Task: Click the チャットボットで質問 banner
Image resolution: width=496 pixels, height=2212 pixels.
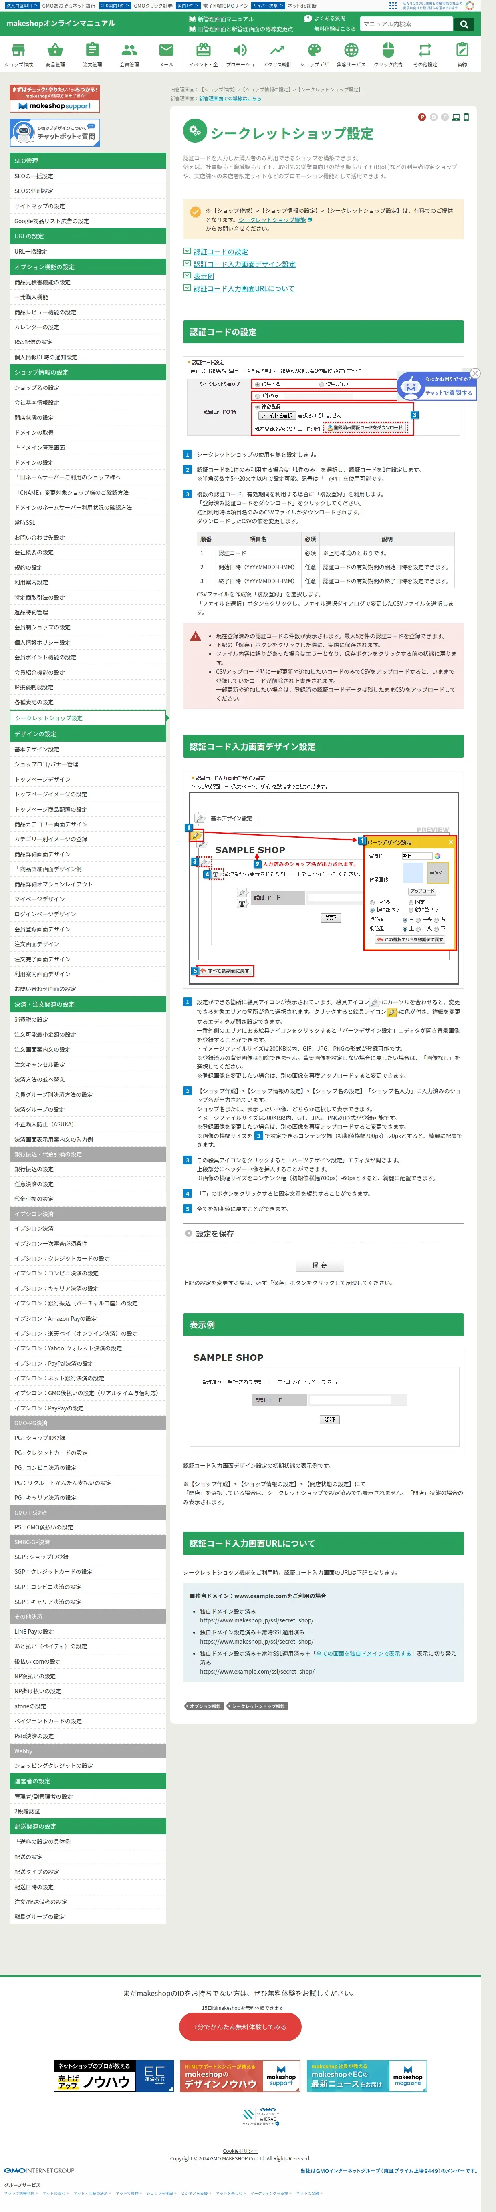Action: tap(55, 132)
